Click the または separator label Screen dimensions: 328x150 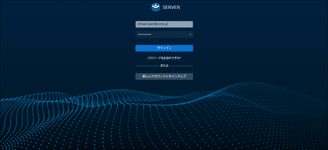(164, 66)
